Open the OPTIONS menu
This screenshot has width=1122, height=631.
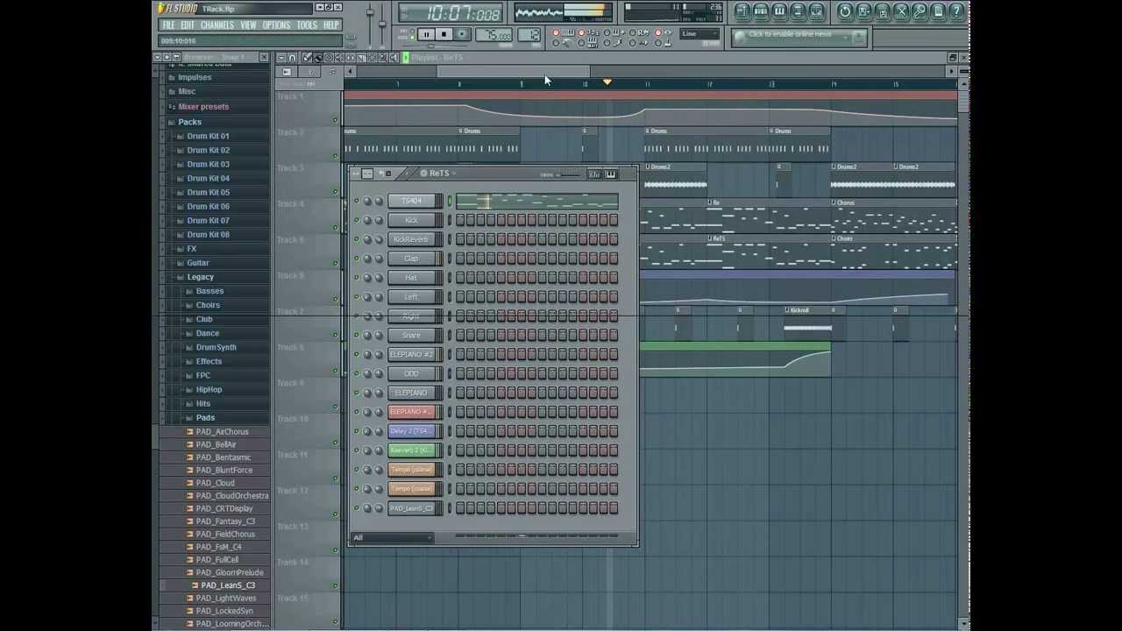276,25
